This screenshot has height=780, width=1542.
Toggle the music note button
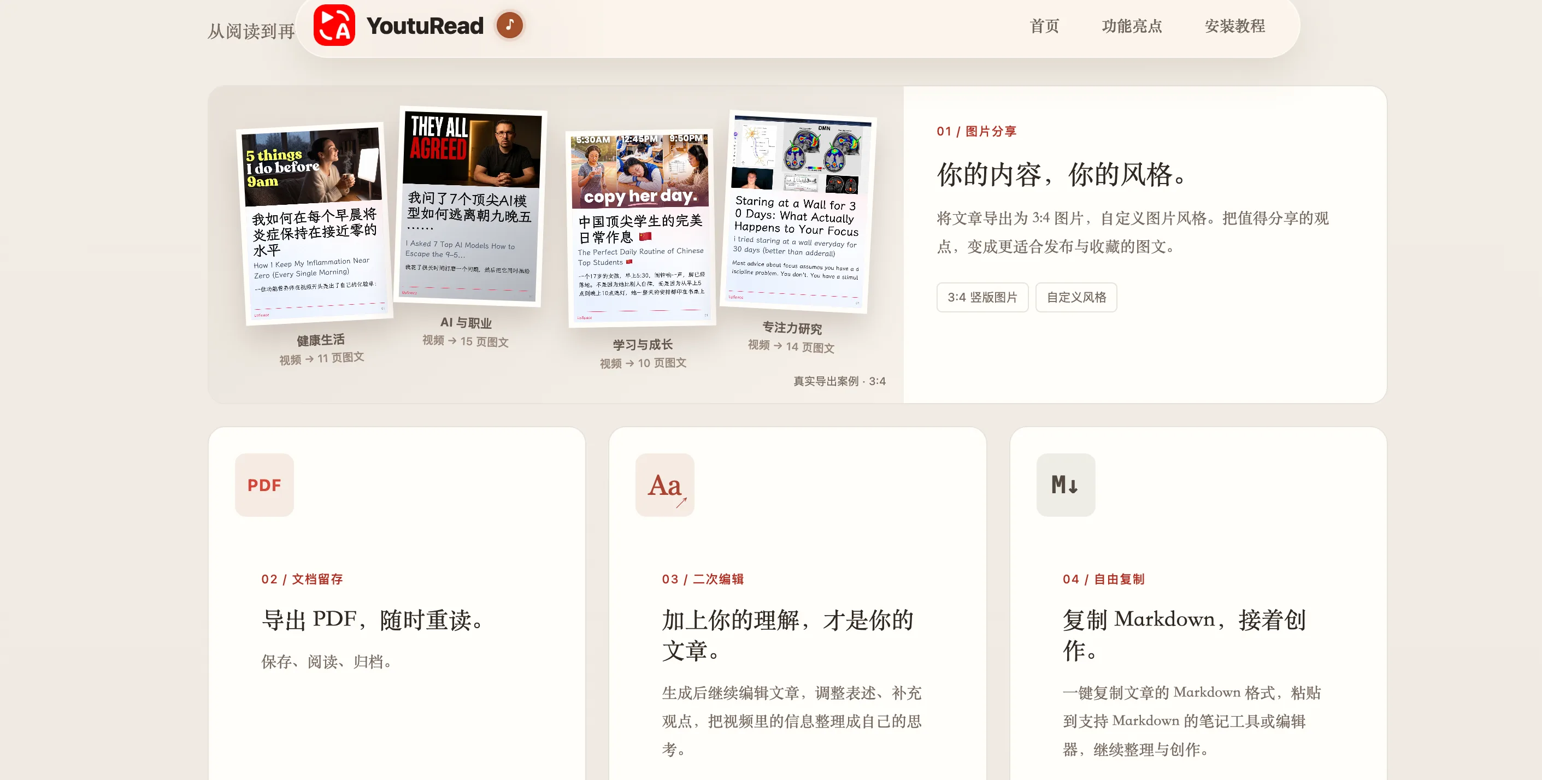coord(509,25)
